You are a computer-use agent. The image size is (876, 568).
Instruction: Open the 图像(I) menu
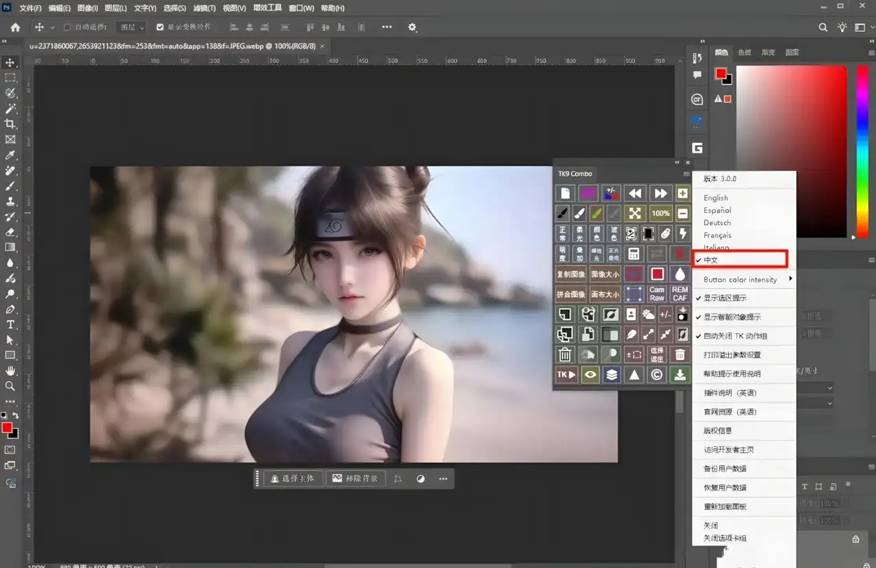(x=88, y=8)
